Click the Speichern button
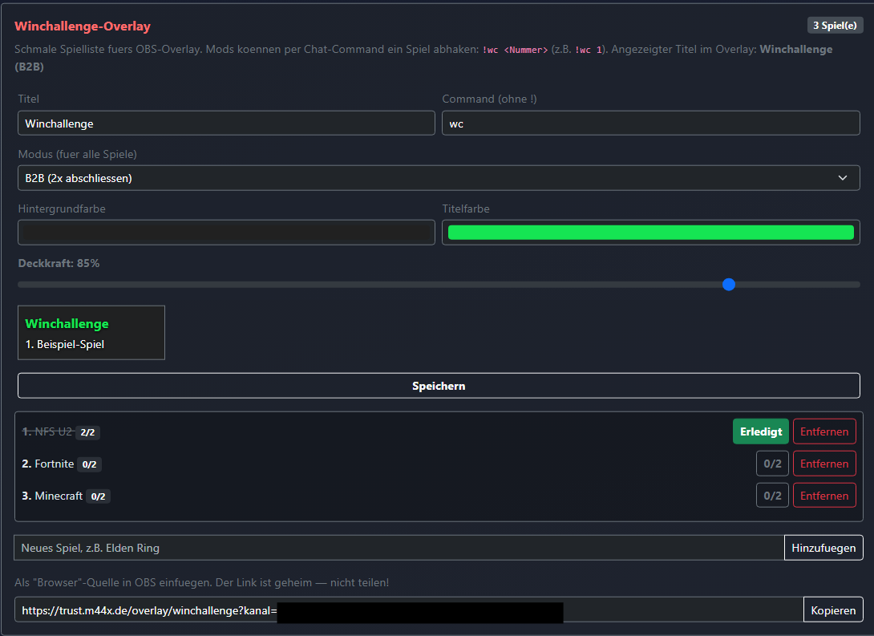874x636 pixels. tap(439, 386)
